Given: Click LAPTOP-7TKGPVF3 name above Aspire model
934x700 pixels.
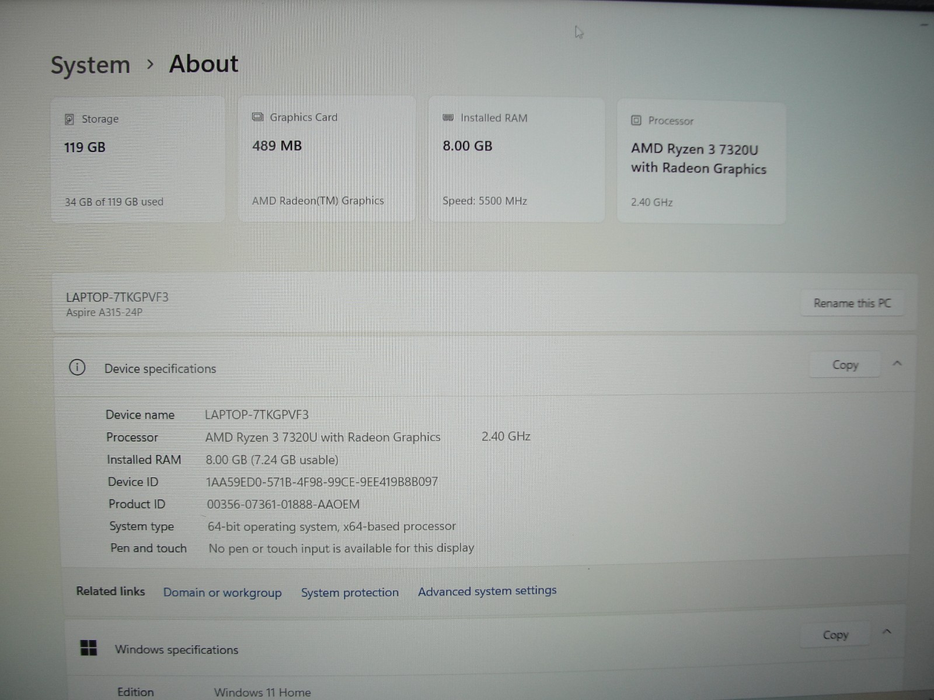Looking at the screenshot, I should pos(117,297).
